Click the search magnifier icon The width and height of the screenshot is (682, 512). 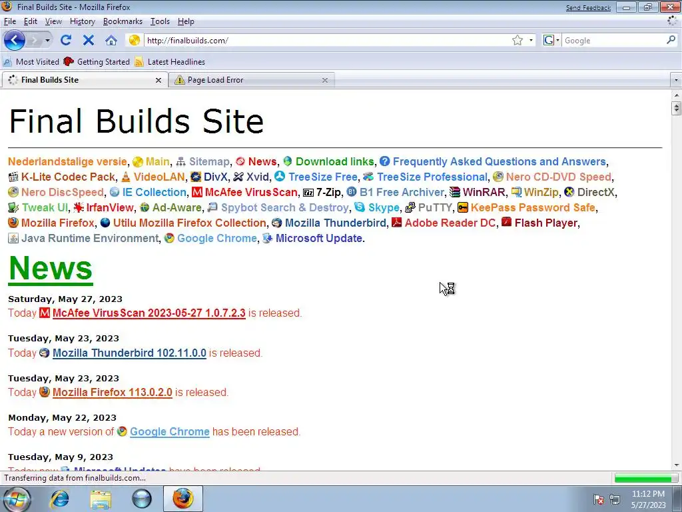click(671, 40)
